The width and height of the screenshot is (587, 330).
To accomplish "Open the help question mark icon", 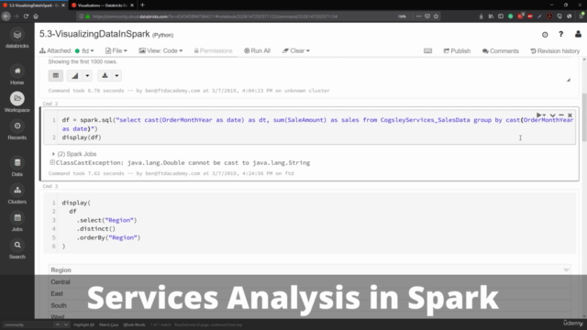I will pyautogui.click(x=560, y=34).
